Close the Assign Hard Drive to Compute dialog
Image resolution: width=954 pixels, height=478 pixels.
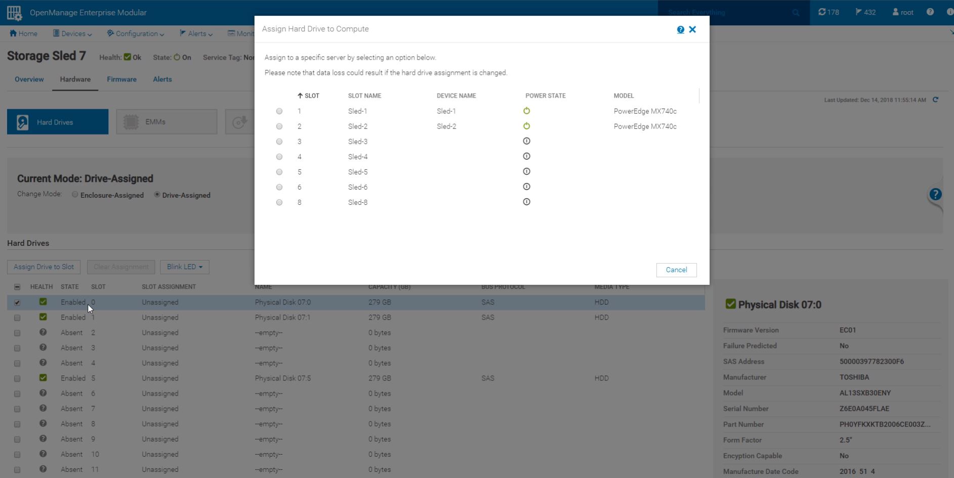click(x=693, y=29)
